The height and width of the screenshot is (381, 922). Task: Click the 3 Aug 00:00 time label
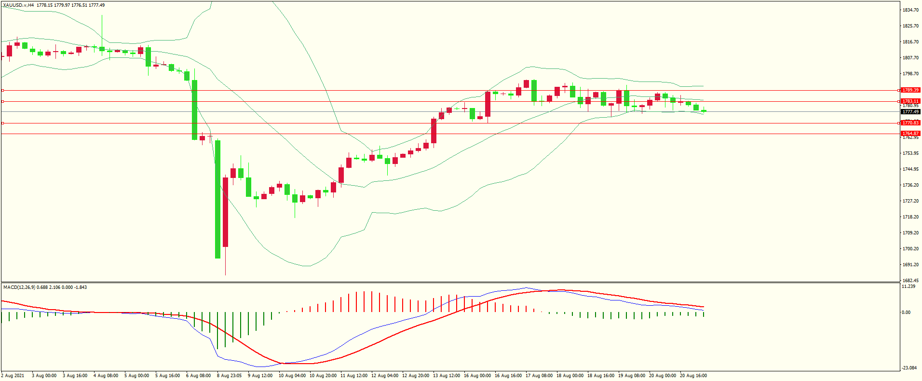44,376
